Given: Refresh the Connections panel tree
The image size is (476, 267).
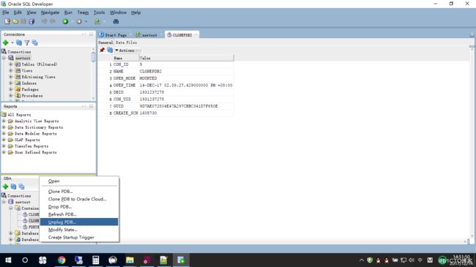Looking at the screenshot, I should pos(19,42).
